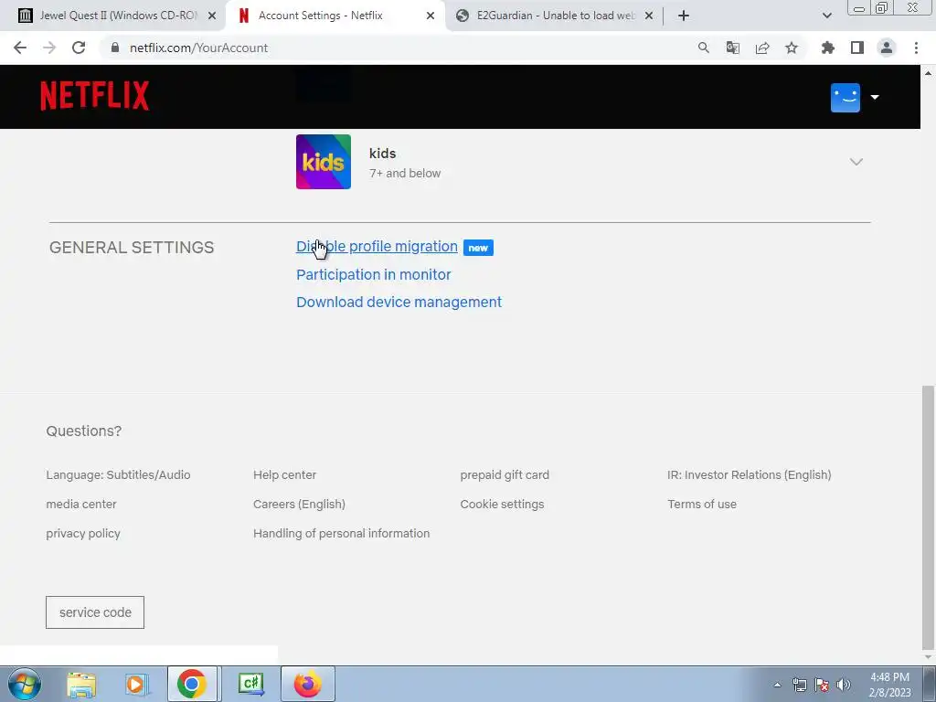Click the volume speaker tray icon
The width and height of the screenshot is (936, 702).
pos(844,685)
